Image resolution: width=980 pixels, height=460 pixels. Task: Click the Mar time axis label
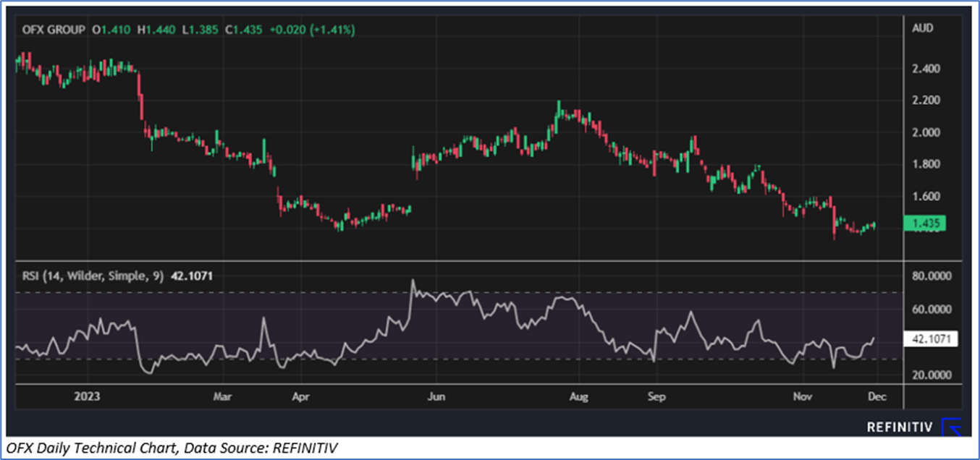pos(224,396)
